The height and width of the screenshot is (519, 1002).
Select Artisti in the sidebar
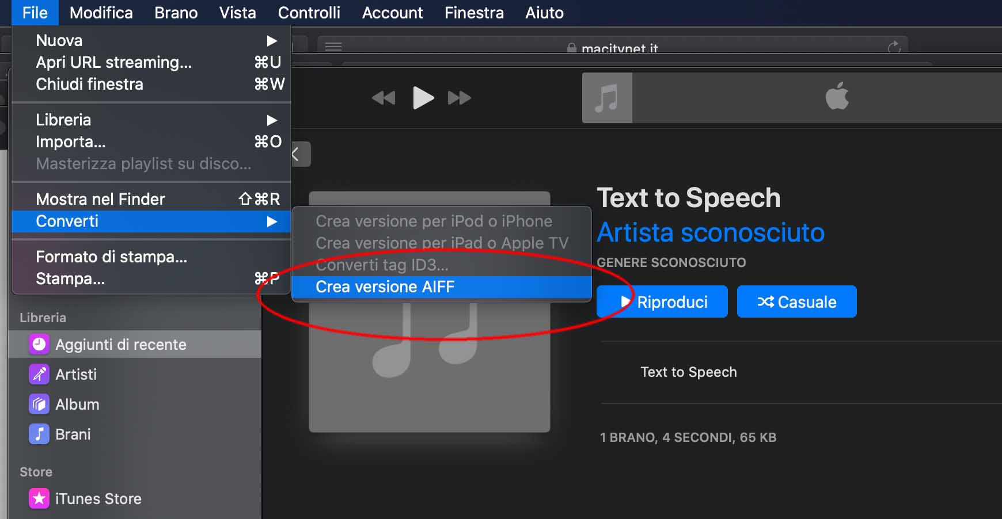[135, 374]
